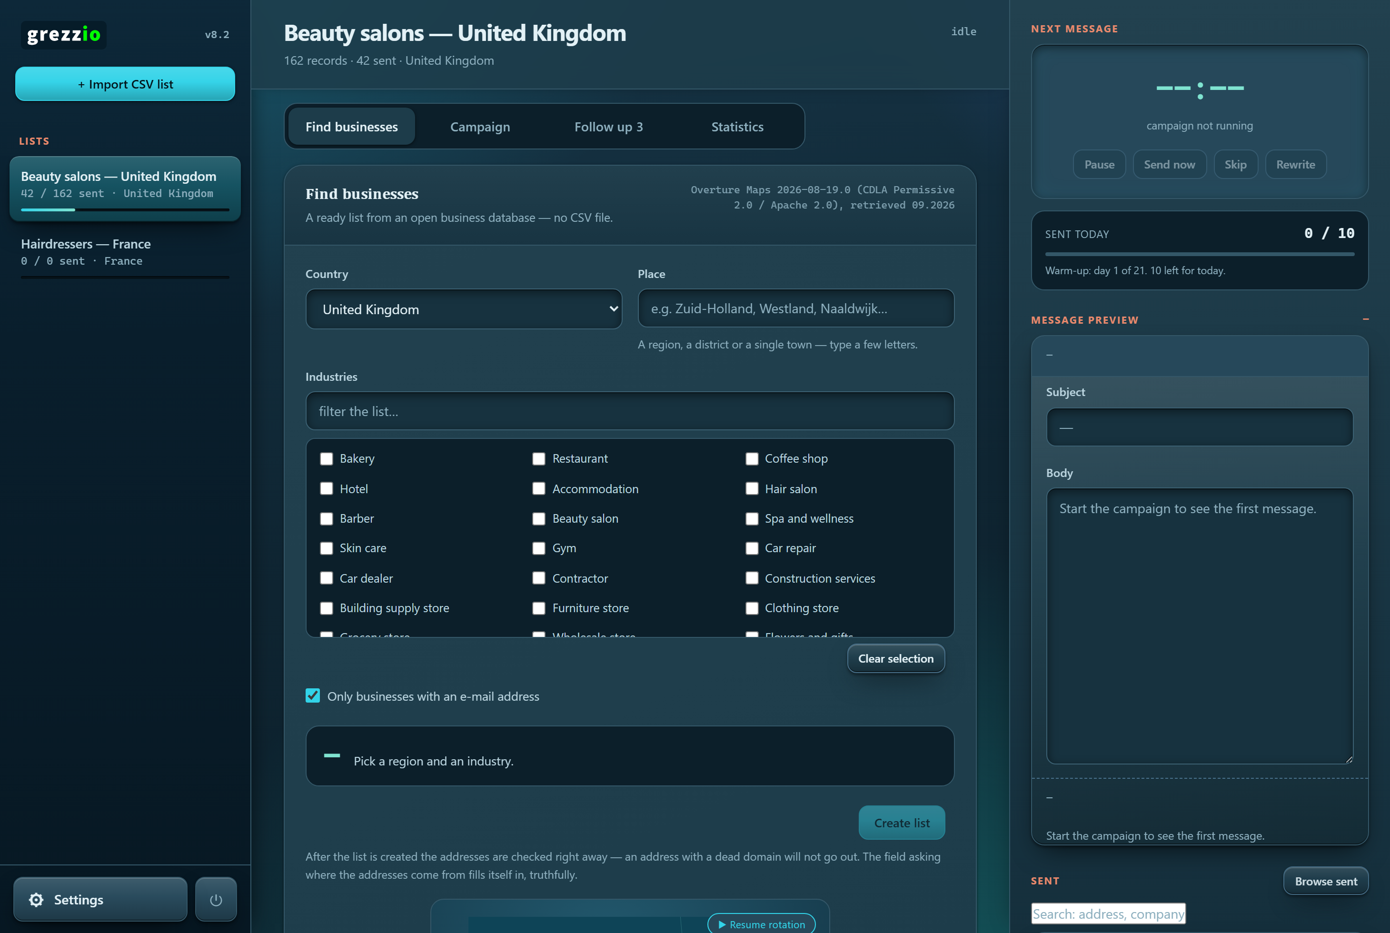1390x933 pixels.
Task: Click the Industries filter field
Action: pos(629,411)
